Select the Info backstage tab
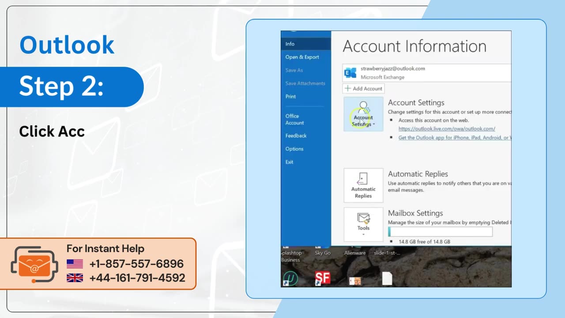The image size is (565, 318). [x=306, y=44]
